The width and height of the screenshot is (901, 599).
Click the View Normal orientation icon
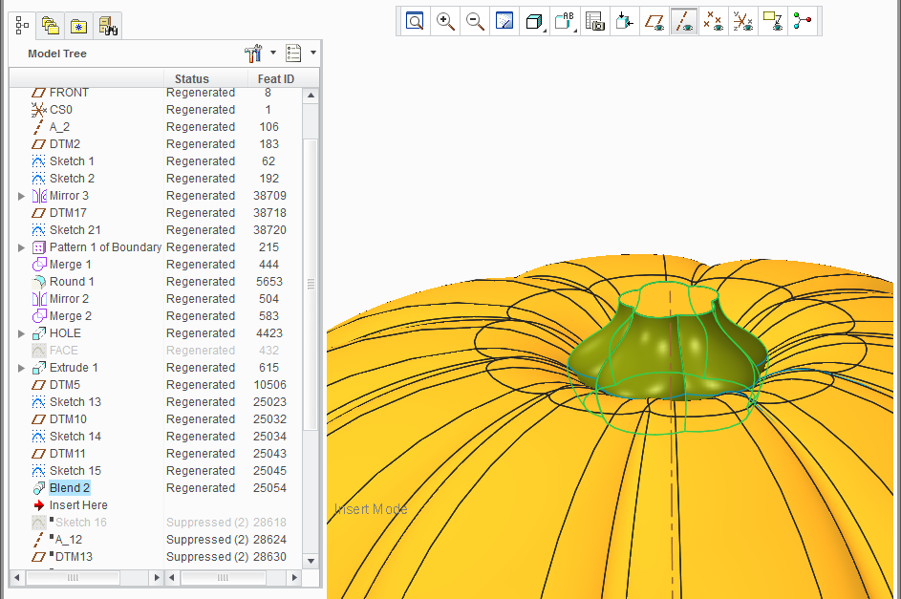(625, 21)
